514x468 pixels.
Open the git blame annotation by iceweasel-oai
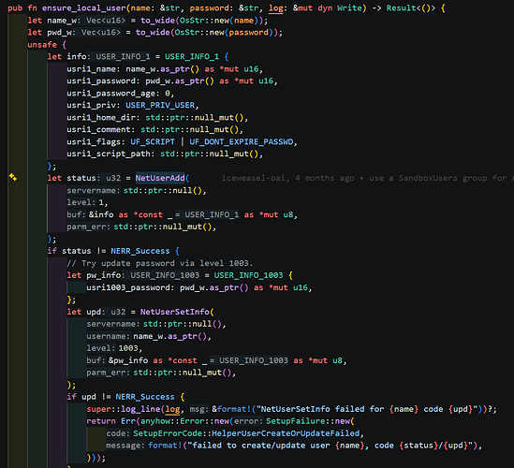coord(367,178)
